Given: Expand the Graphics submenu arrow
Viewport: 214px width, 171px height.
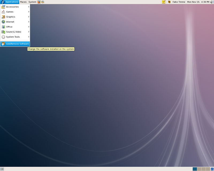Looking at the screenshot, I should coord(29,17).
